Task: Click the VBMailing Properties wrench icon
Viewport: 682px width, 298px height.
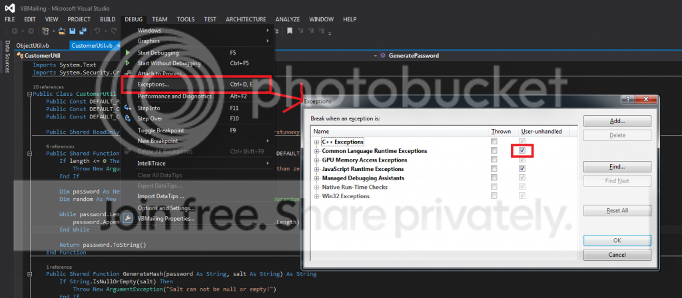Action: [x=128, y=218]
